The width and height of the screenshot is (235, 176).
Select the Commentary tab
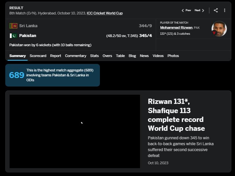pyautogui.click(x=76, y=56)
